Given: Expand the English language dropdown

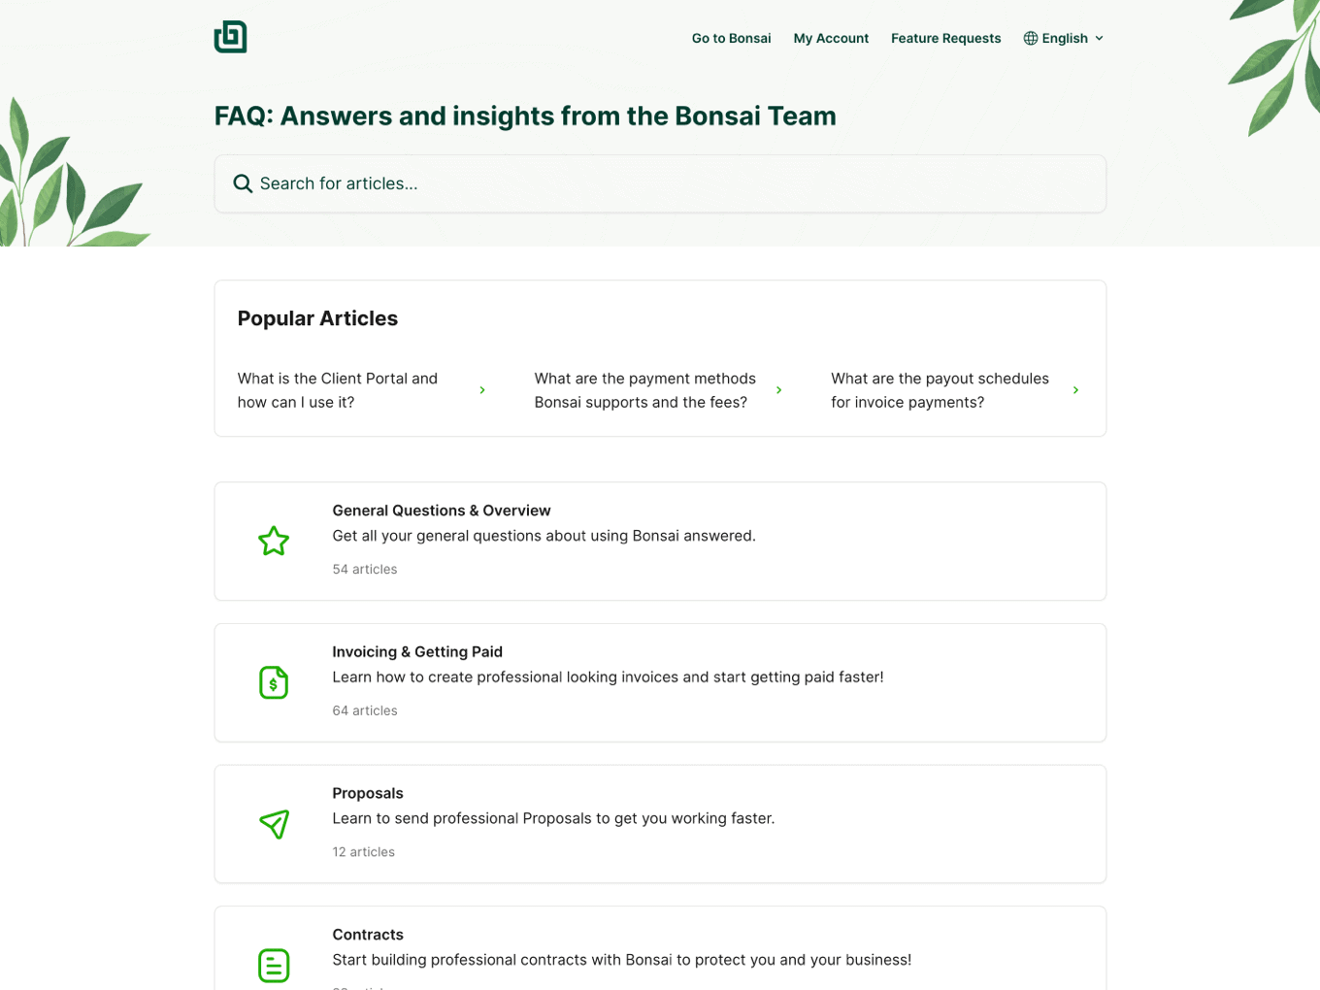Looking at the screenshot, I should 1064,38.
